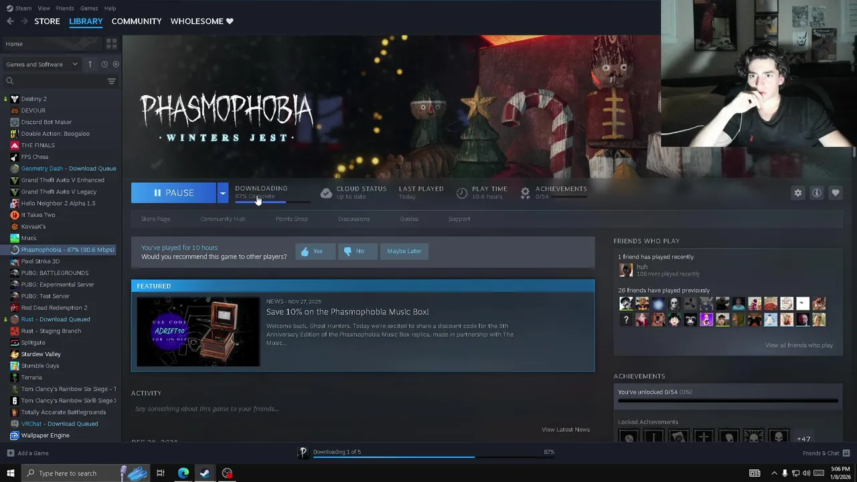Click Add a Game plus icon
This screenshot has width=857, height=482.
click(x=10, y=453)
